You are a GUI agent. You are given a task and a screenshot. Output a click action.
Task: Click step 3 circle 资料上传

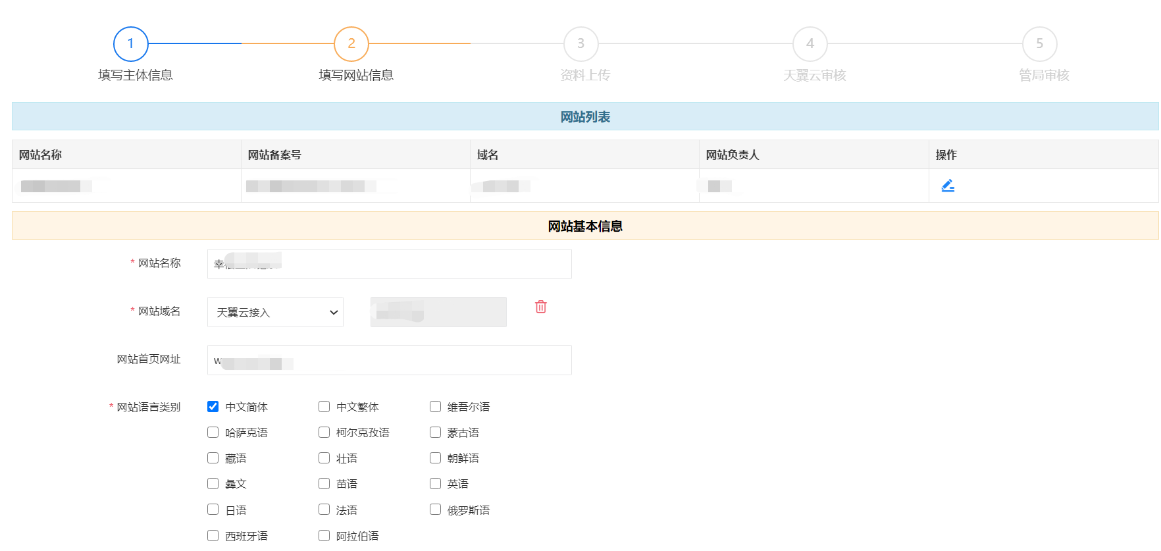click(581, 43)
